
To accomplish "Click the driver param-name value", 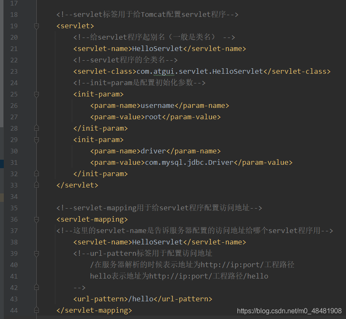I will (x=153, y=151).
